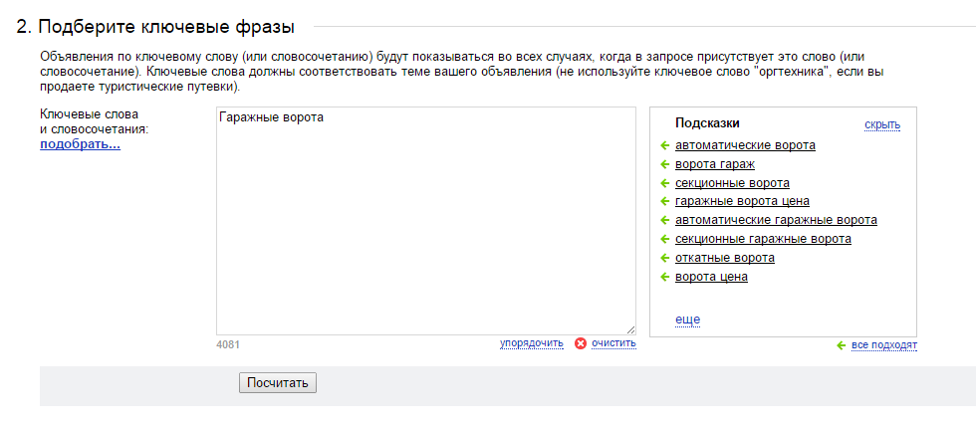Sort keywords using упорядочить link

531,343
